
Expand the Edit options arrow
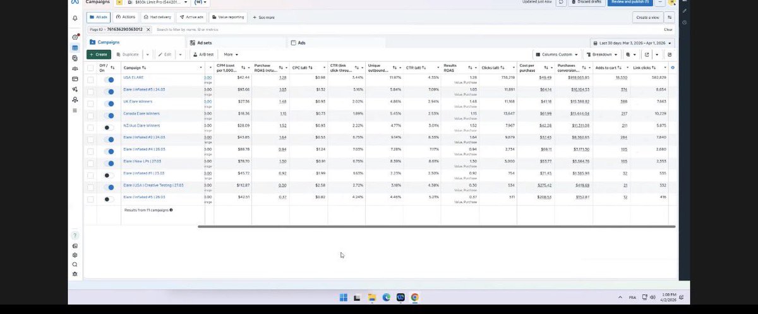(180, 54)
